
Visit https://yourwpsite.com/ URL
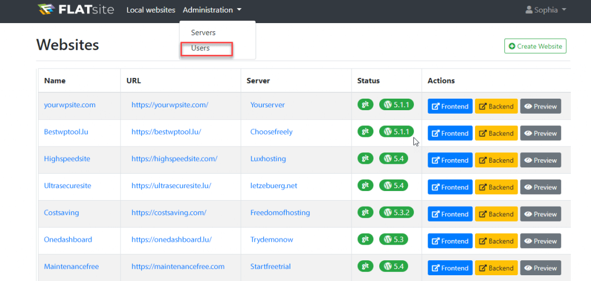pos(170,104)
